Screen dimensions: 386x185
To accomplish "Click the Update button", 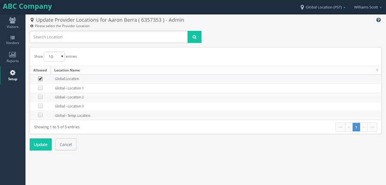I will point(41,144).
